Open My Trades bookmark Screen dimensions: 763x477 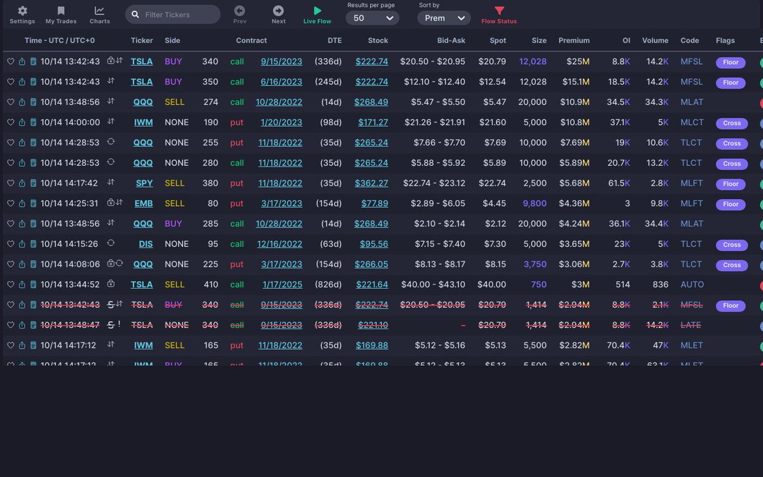tap(61, 15)
